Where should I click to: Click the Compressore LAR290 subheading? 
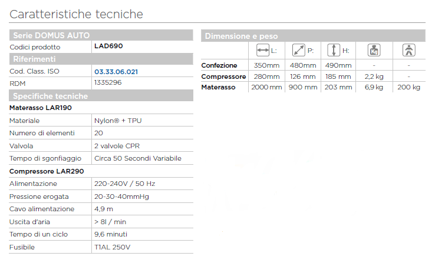47,171
